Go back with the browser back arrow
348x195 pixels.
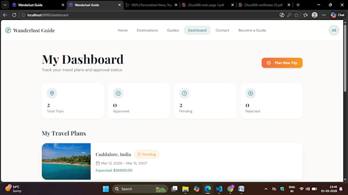click(5, 15)
